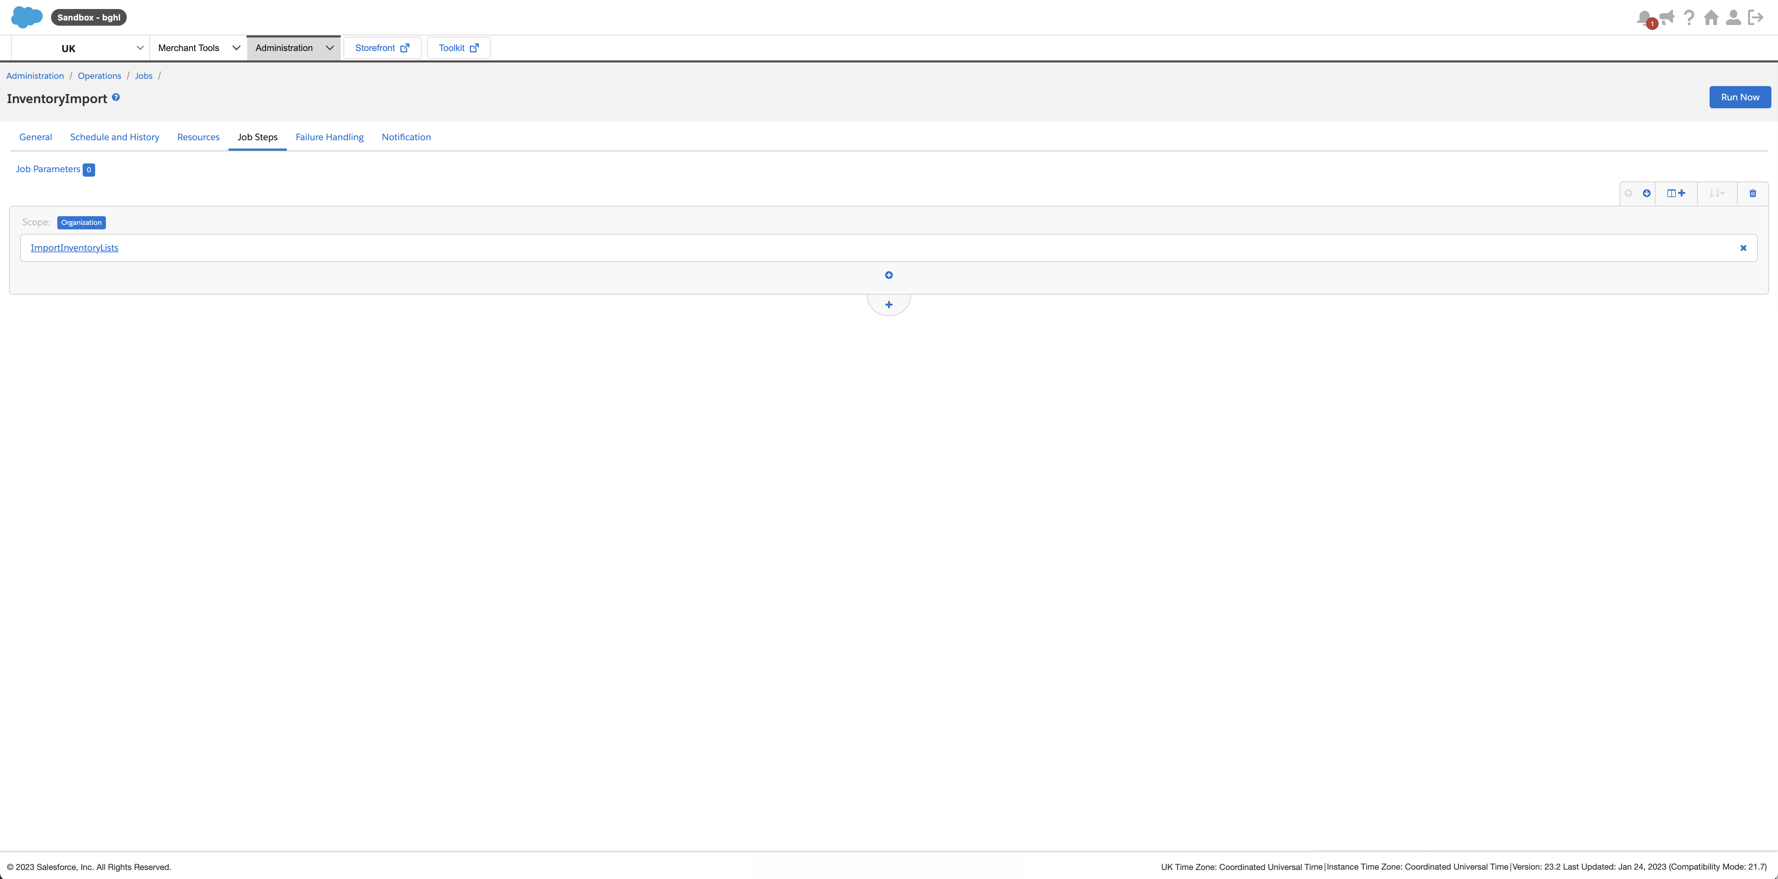Move the flow down with arrow icon
This screenshot has height=879, width=1778.
(x=1647, y=193)
